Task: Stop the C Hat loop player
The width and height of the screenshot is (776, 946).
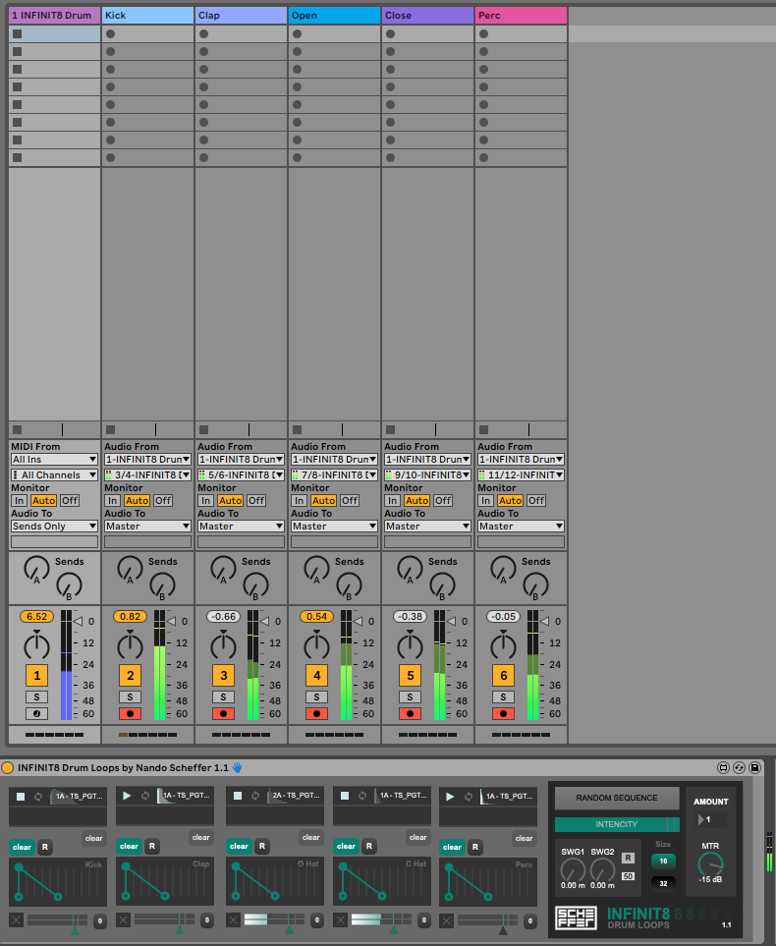Action: coord(345,796)
